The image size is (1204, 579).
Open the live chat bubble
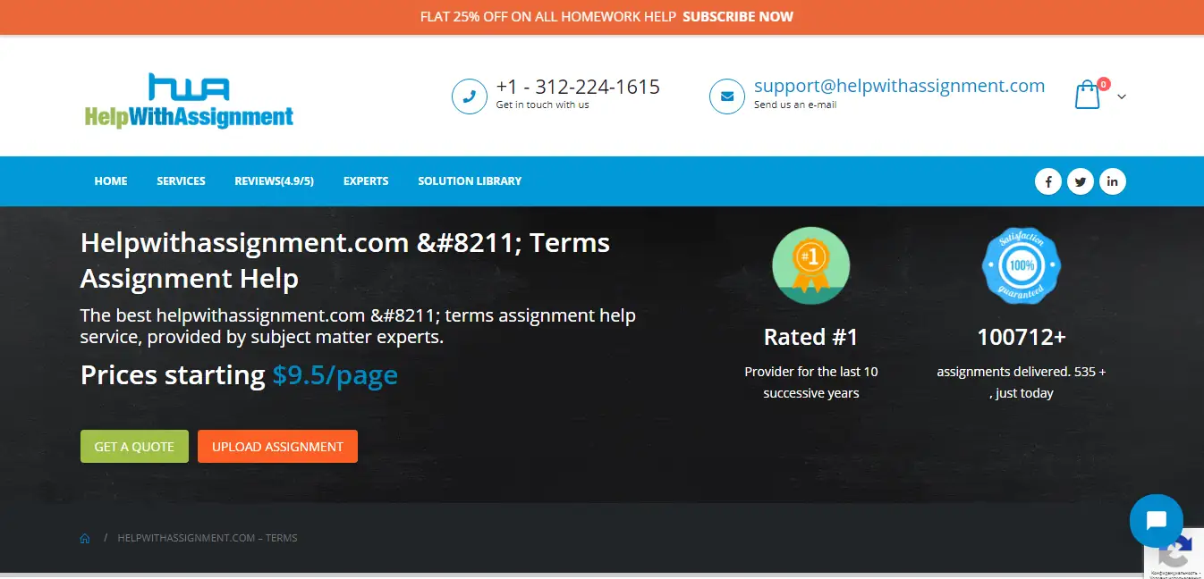1156,520
